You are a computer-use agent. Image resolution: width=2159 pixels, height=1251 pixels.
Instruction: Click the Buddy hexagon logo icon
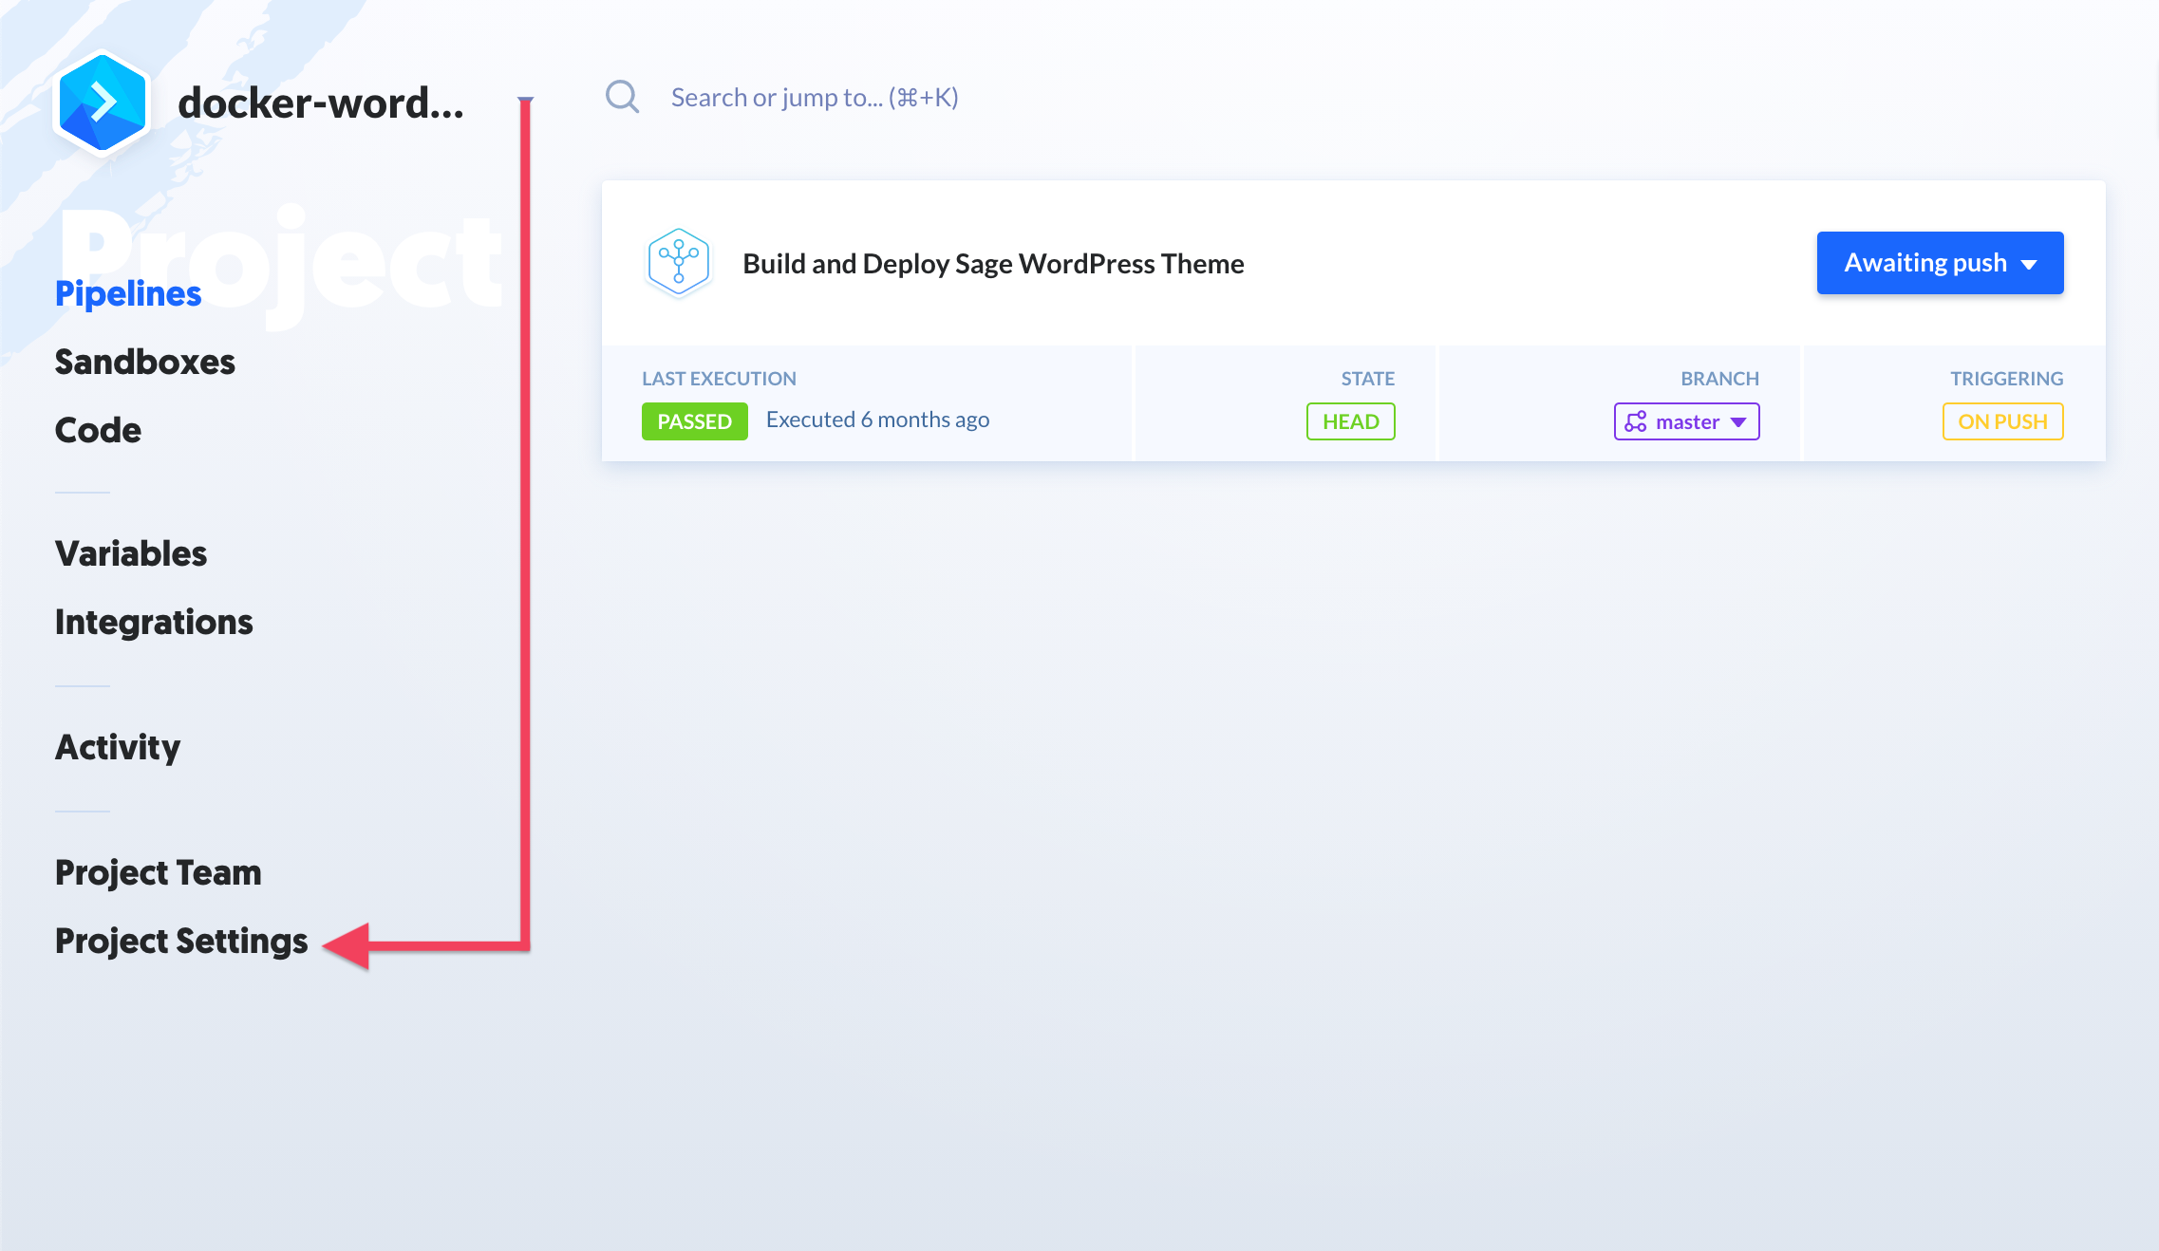pos(103,103)
